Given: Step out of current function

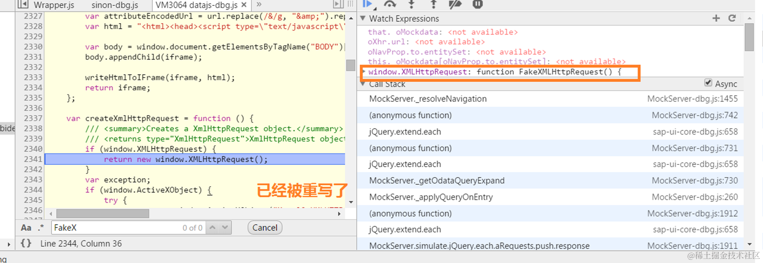Looking at the screenshot, I should pos(433,4).
